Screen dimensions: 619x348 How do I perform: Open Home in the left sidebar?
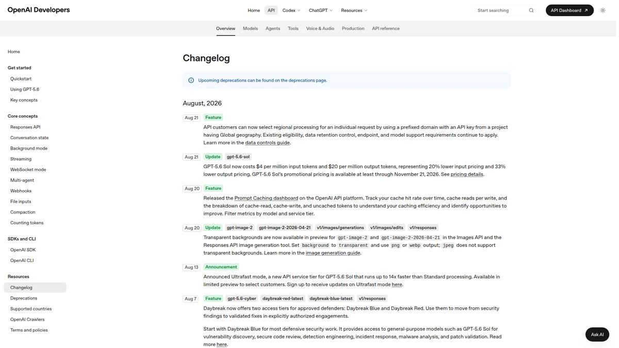click(14, 52)
